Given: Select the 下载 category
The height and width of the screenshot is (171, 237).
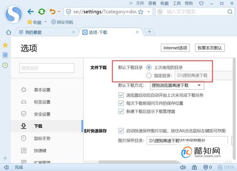Looking at the screenshot, I should tap(47, 126).
